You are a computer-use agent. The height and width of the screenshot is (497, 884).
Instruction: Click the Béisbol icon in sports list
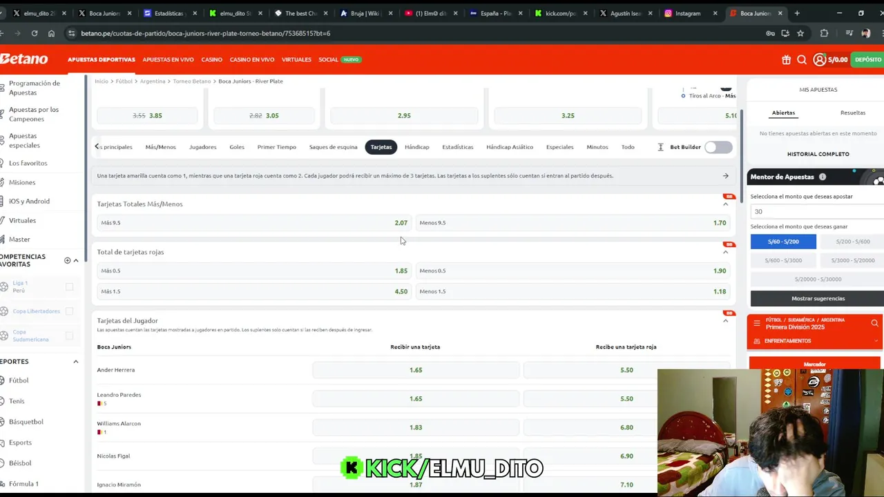coord(3,463)
